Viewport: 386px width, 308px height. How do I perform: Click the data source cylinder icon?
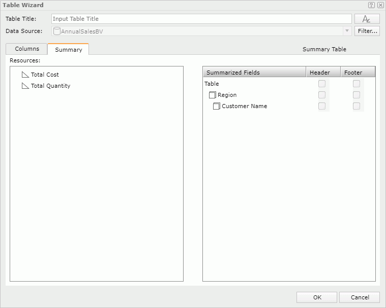tap(57, 31)
